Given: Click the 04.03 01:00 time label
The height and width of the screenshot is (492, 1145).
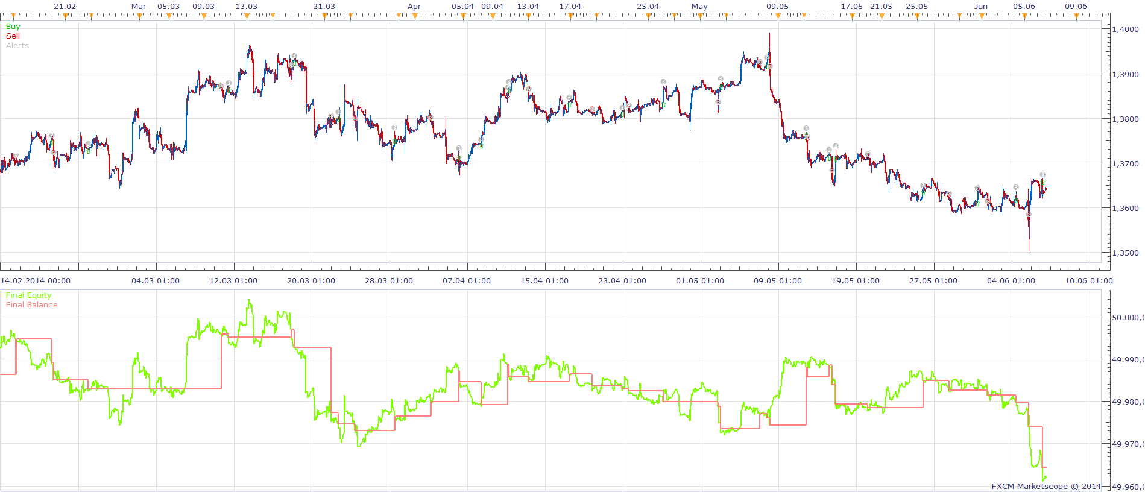Looking at the screenshot, I should tap(156, 281).
